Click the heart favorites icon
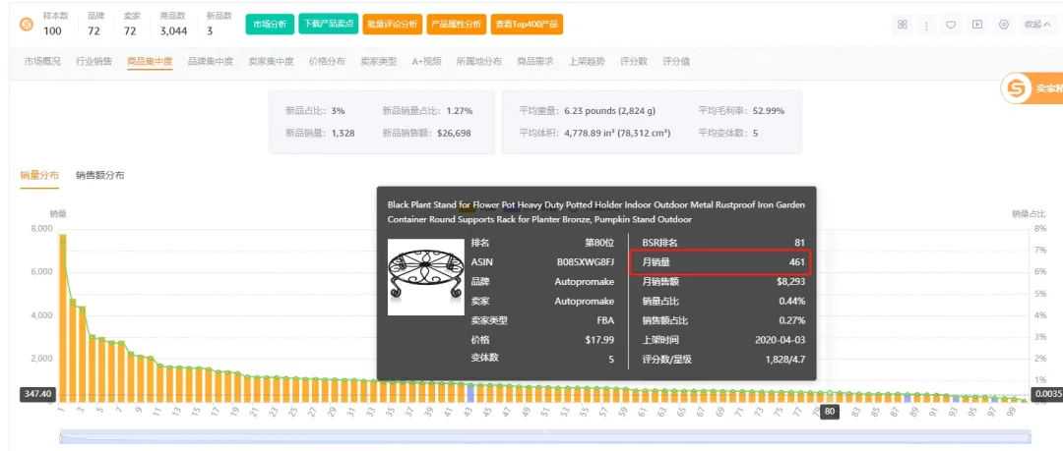 pyautogui.click(x=952, y=25)
